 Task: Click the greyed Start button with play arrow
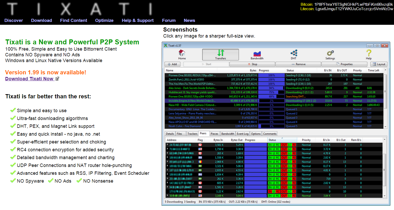[x=206, y=64]
